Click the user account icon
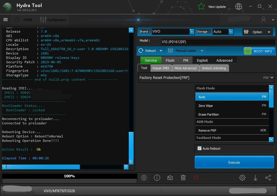277x196 pixels. point(264,19)
